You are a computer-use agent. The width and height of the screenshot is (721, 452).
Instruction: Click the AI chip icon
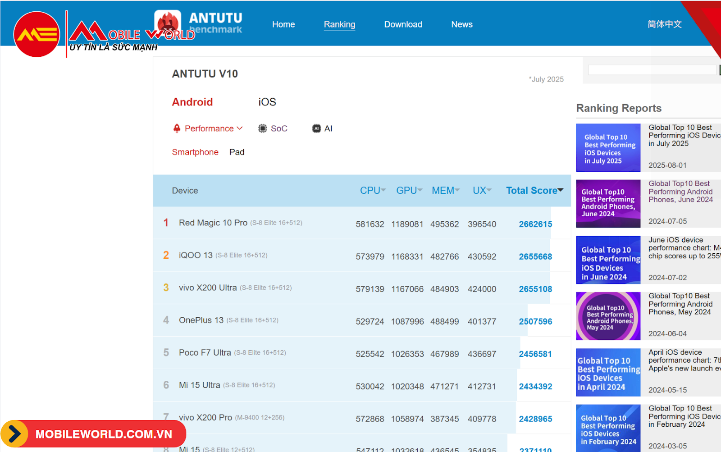(316, 128)
